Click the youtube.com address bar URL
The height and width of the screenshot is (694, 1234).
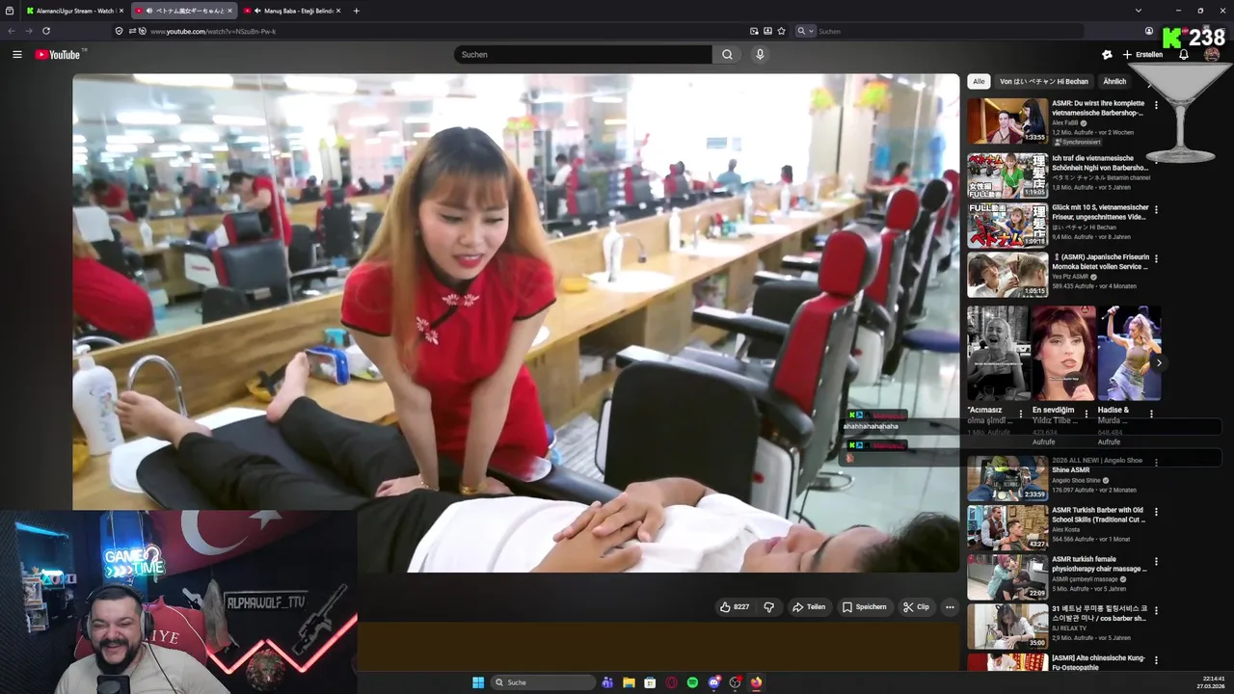pyautogui.click(x=212, y=31)
